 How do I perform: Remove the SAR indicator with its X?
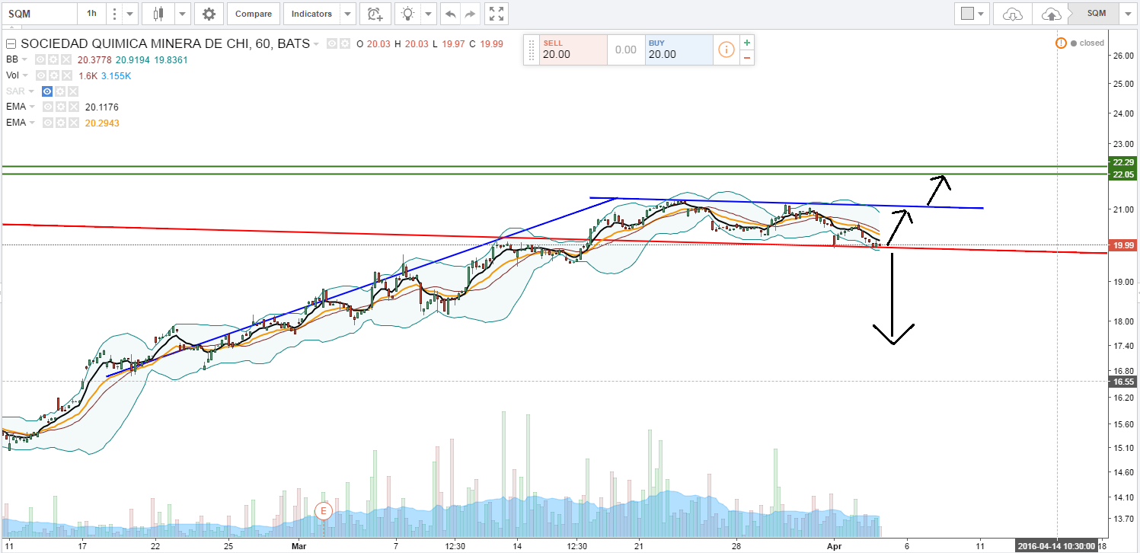coord(73,91)
